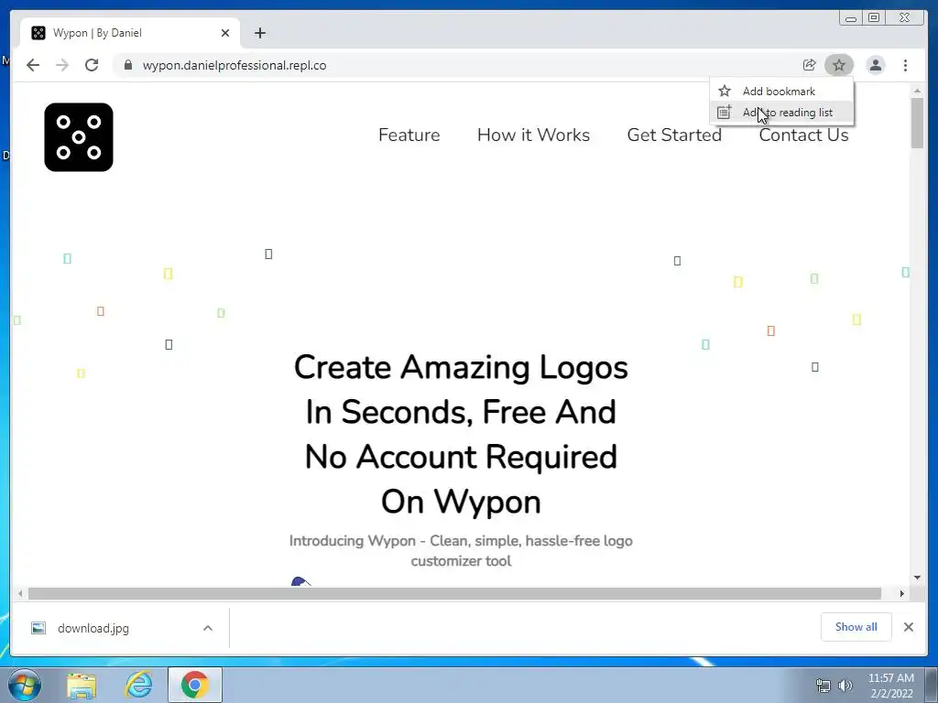Click the Introducing Wypon subtitle text
Image resolution: width=938 pixels, height=703 pixels.
point(461,550)
